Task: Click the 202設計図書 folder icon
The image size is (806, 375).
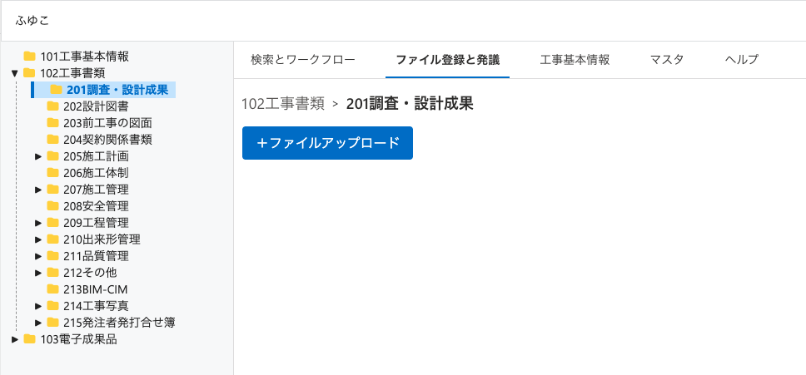Action: coord(52,106)
